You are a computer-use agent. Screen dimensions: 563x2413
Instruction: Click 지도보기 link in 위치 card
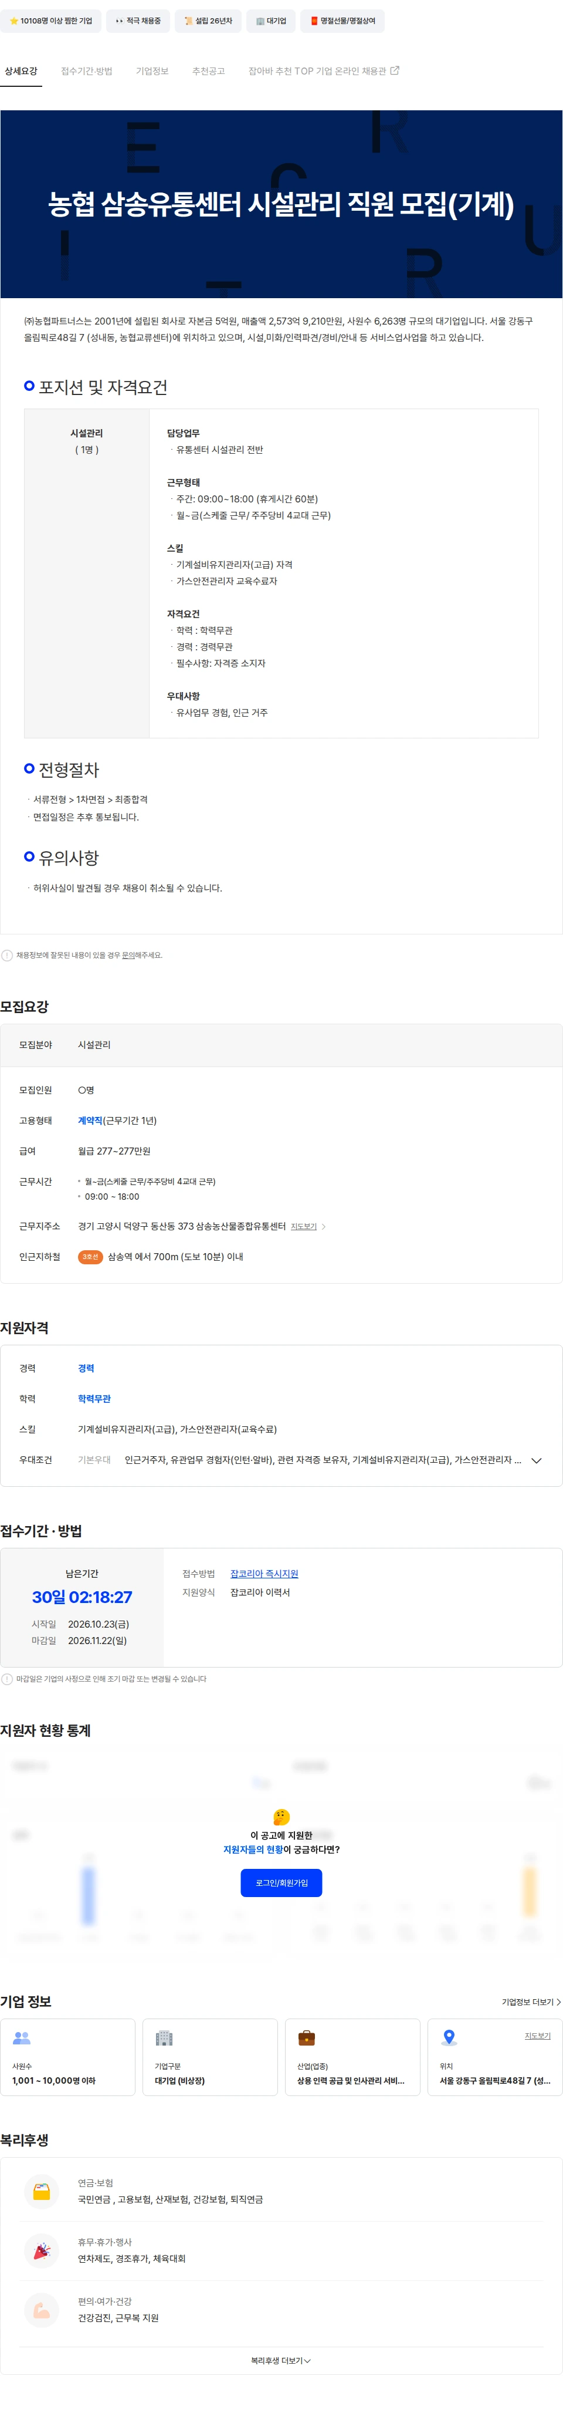click(x=537, y=2036)
